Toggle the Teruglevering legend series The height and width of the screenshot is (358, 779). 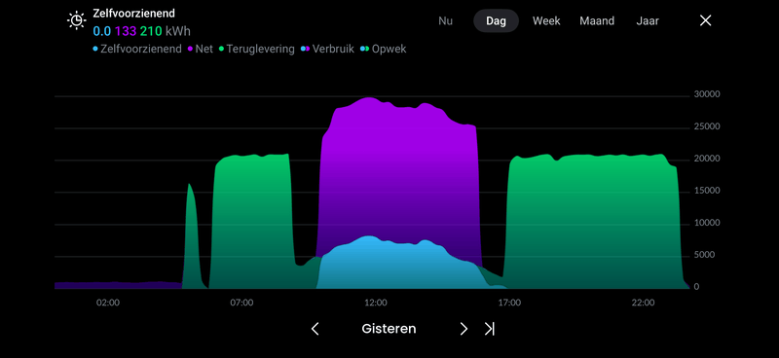257,50
